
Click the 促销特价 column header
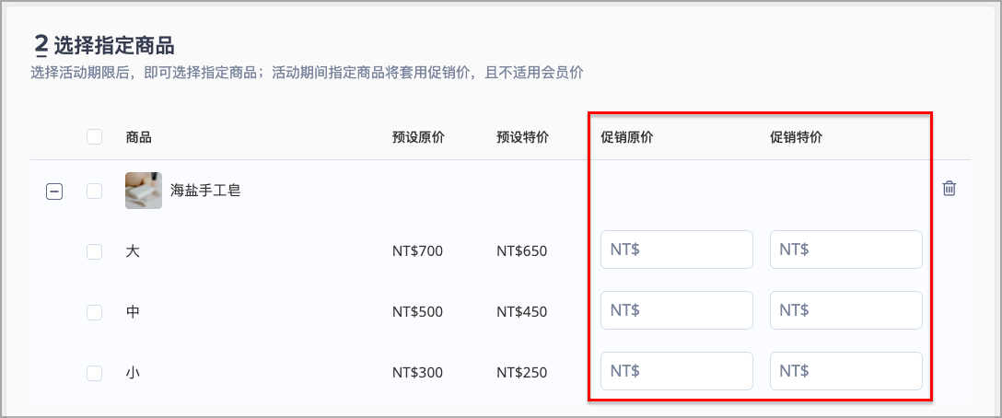pos(797,137)
